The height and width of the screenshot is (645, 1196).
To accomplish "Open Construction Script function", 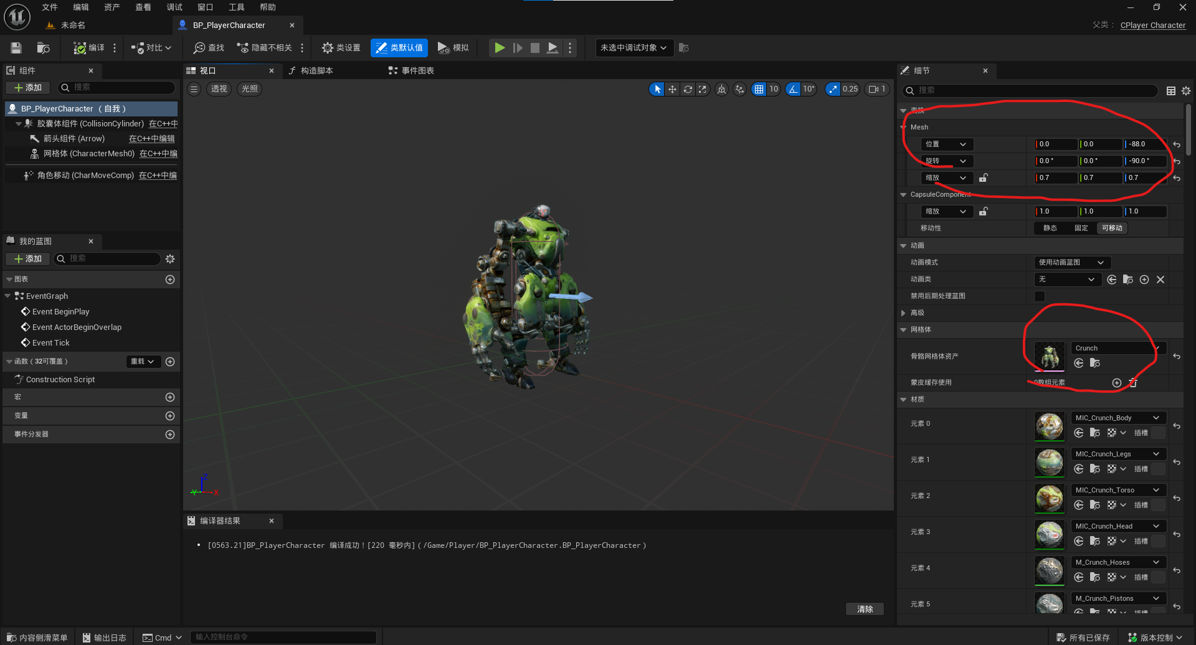I will coord(60,380).
